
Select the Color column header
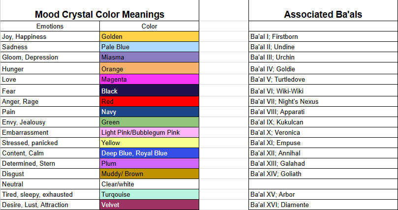pyautogui.click(x=149, y=26)
